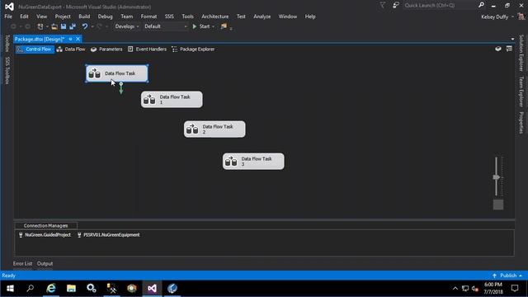
Task: Open the dropdown arrow next to Start
Action: point(213,26)
